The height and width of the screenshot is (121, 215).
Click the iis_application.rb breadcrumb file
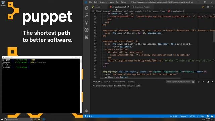click(x=176, y=11)
